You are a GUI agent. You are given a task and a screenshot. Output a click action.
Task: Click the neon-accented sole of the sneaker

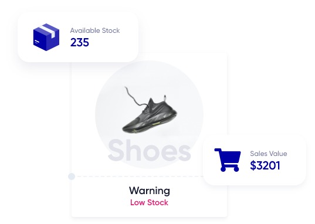pyautogui.click(x=150, y=125)
